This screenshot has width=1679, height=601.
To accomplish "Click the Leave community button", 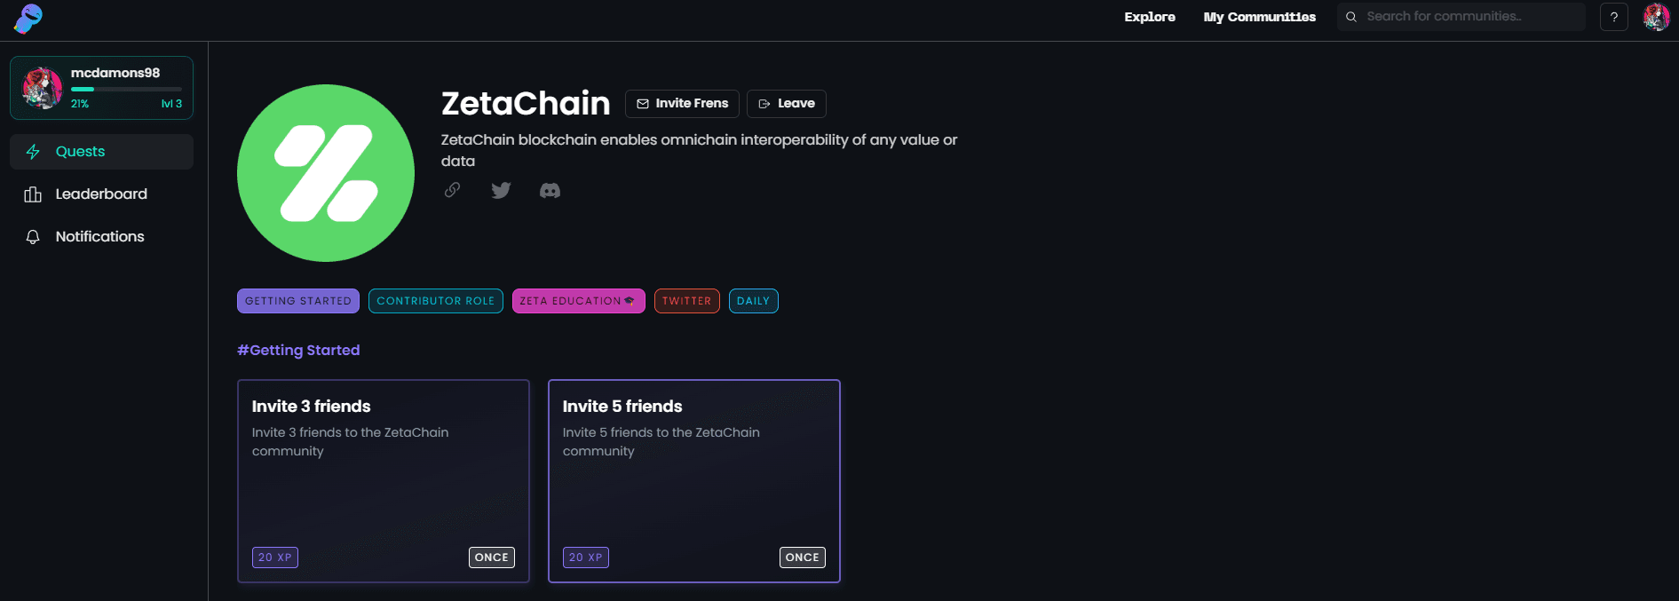I will click(x=787, y=104).
